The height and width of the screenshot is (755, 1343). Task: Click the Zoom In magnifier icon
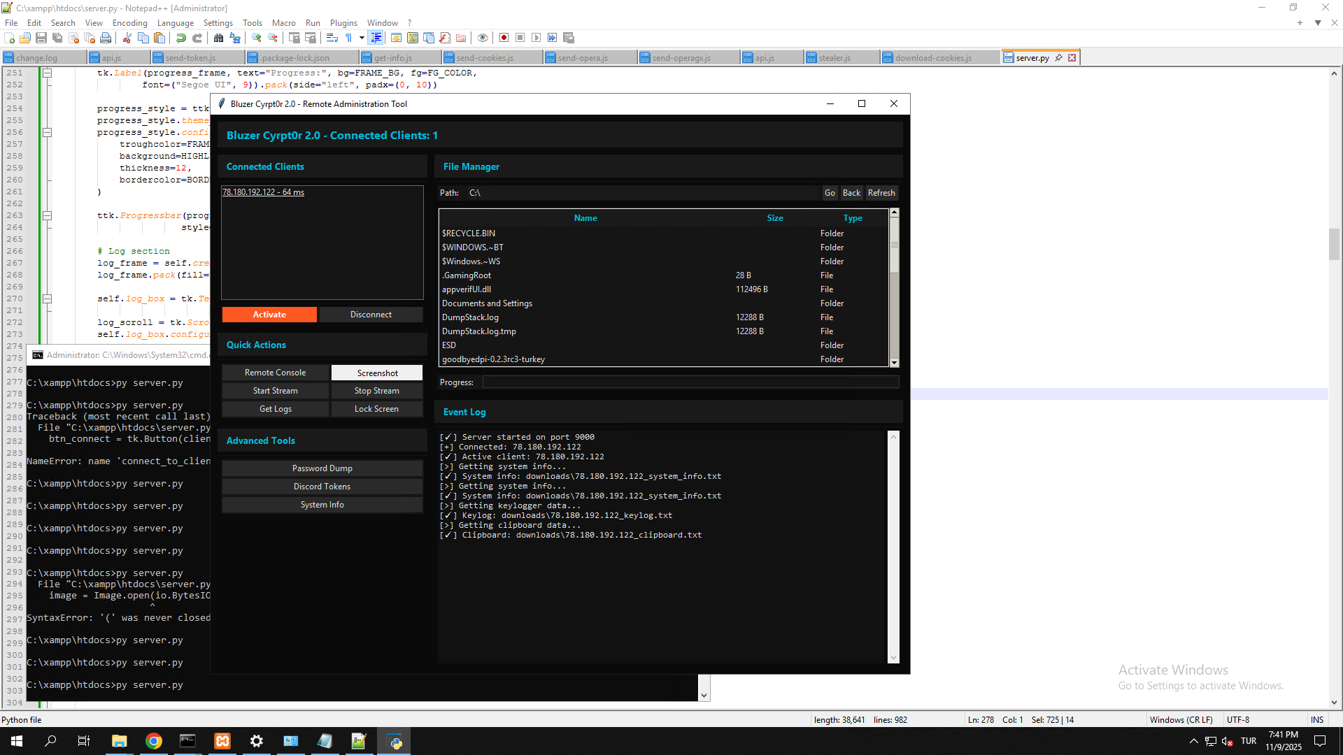pyautogui.click(x=257, y=38)
